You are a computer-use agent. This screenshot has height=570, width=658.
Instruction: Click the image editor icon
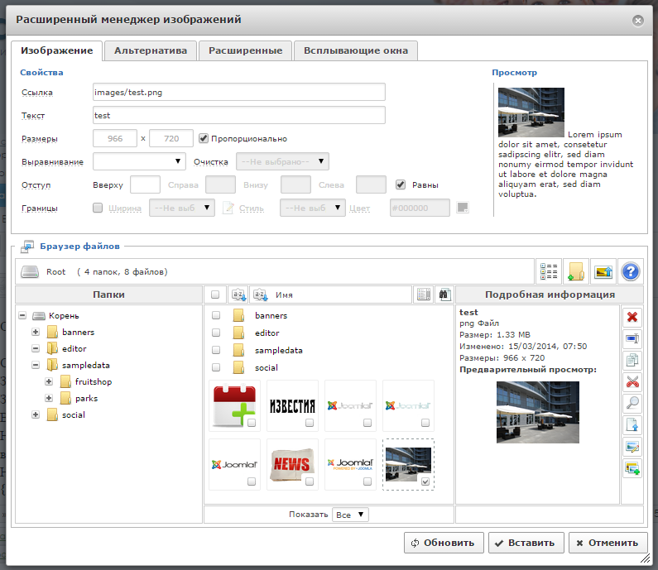coord(632,447)
